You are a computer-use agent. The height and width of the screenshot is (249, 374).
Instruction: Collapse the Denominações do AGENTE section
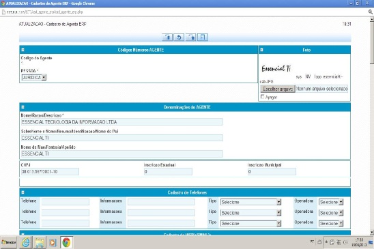click(x=23, y=107)
